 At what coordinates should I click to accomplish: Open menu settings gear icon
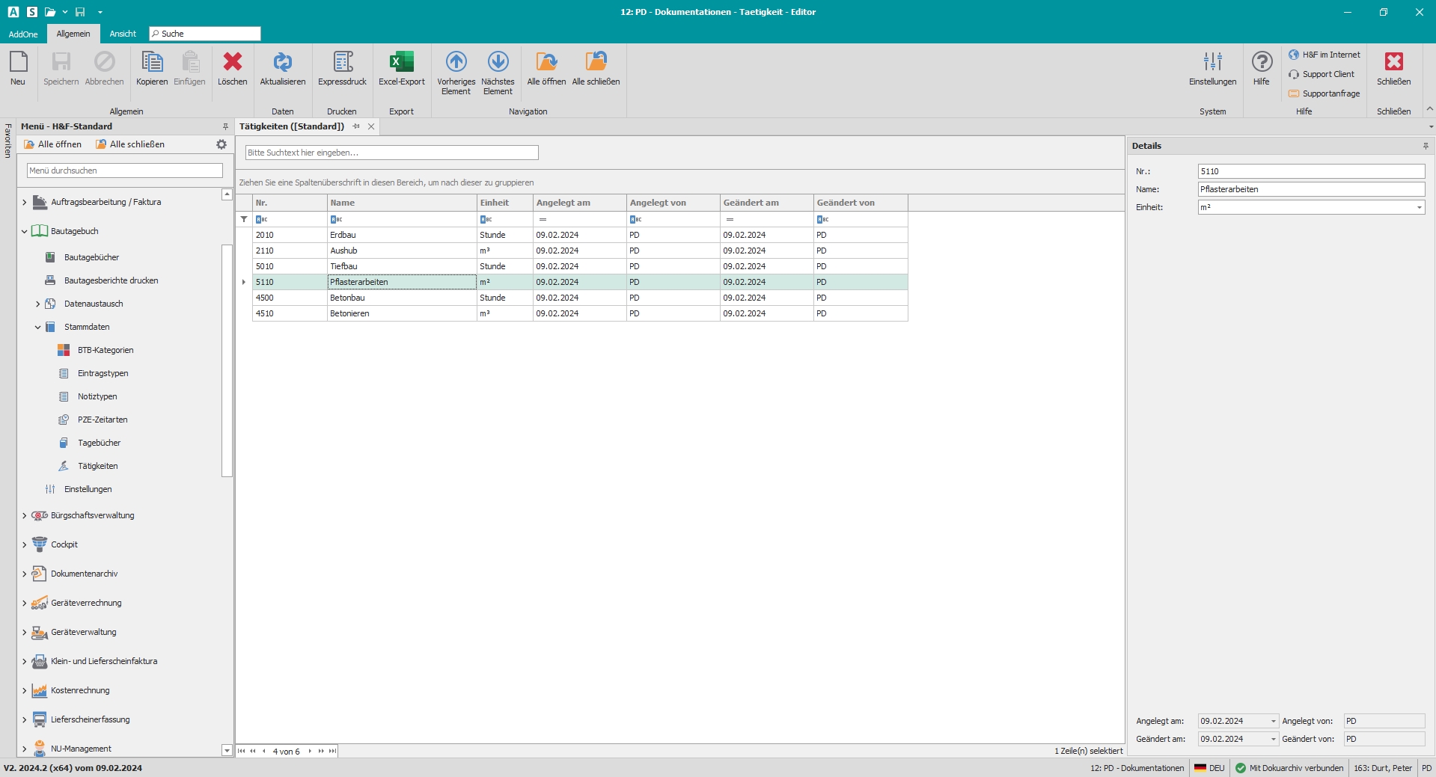pyautogui.click(x=221, y=144)
